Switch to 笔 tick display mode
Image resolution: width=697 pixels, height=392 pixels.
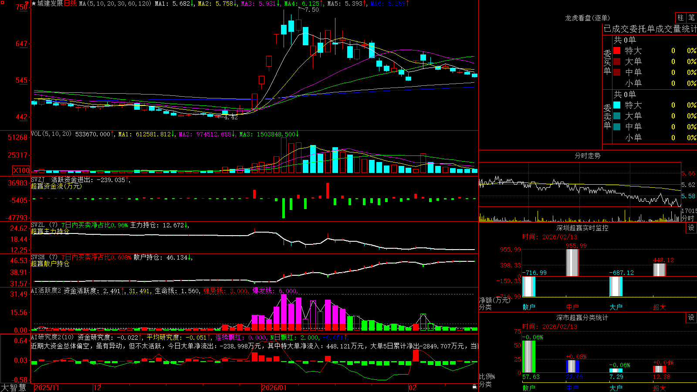coord(692,17)
